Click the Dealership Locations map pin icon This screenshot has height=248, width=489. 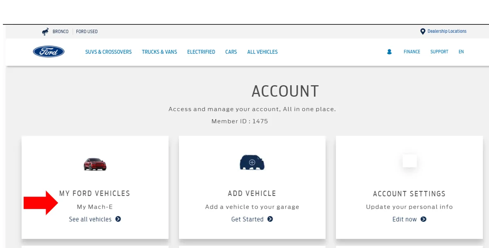click(423, 31)
